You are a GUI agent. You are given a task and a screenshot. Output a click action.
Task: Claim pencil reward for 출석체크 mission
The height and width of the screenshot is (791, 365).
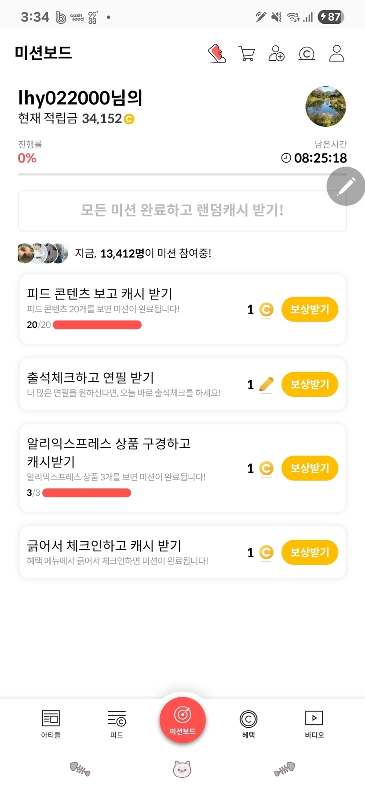310,384
